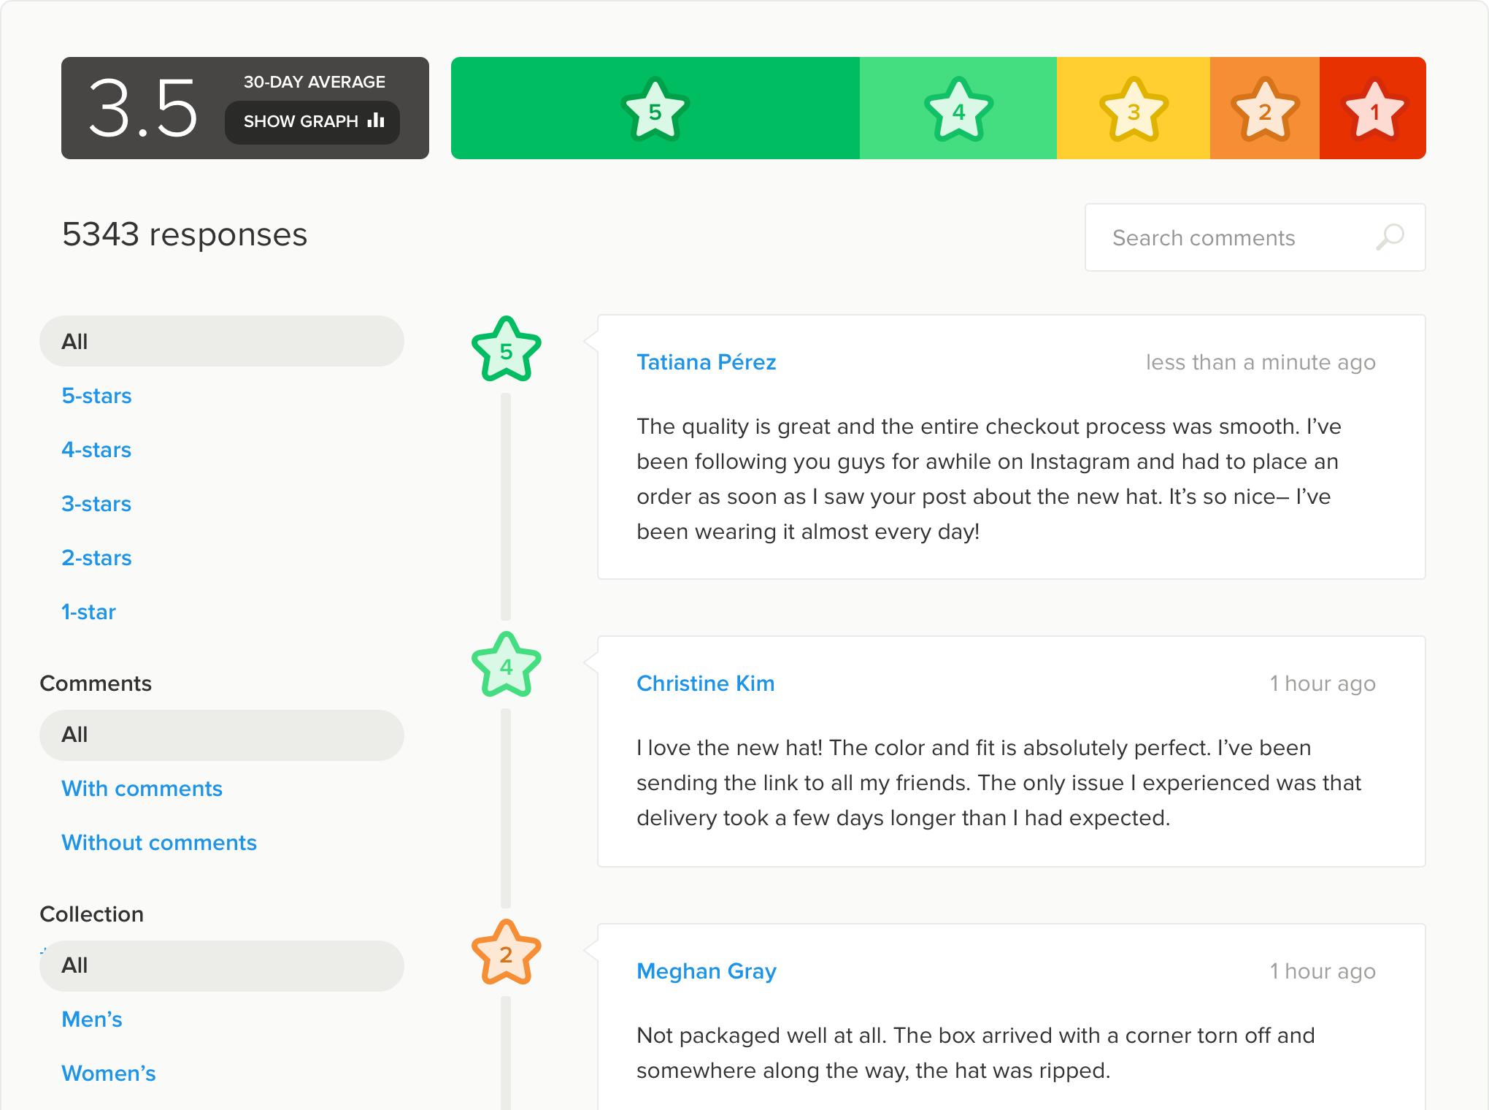Filter by Men's collection

tap(92, 1019)
